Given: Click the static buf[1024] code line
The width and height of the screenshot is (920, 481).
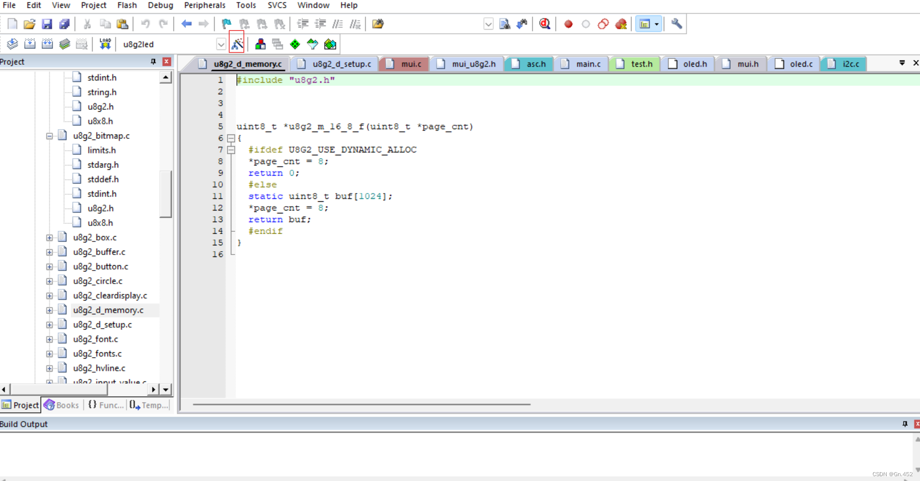Looking at the screenshot, I should pos(320,196).
